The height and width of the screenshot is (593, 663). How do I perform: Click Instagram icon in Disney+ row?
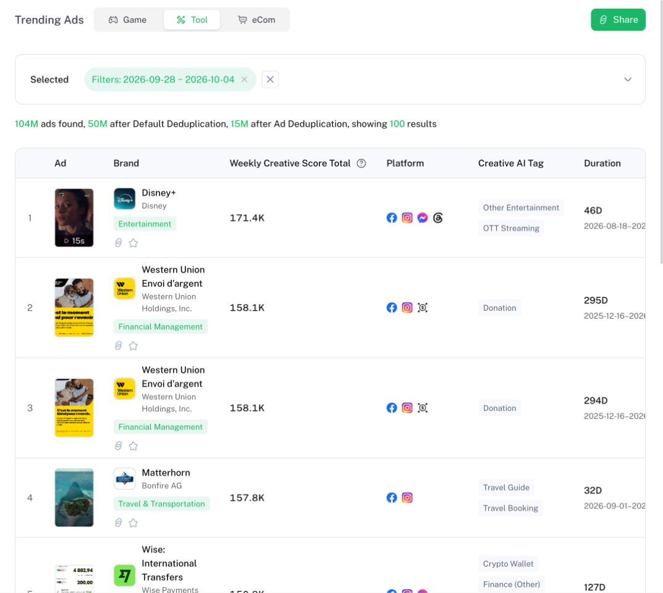[x=407, y=217]
